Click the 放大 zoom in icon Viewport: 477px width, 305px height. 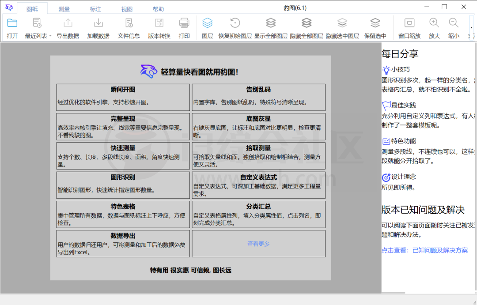click(x=434, y=23)
